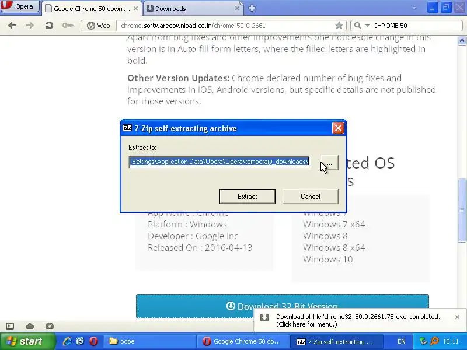Toggle the Opera panels icon
This screenshot has height=350, width=467.
pyautogui.click(x=10, y=326)
